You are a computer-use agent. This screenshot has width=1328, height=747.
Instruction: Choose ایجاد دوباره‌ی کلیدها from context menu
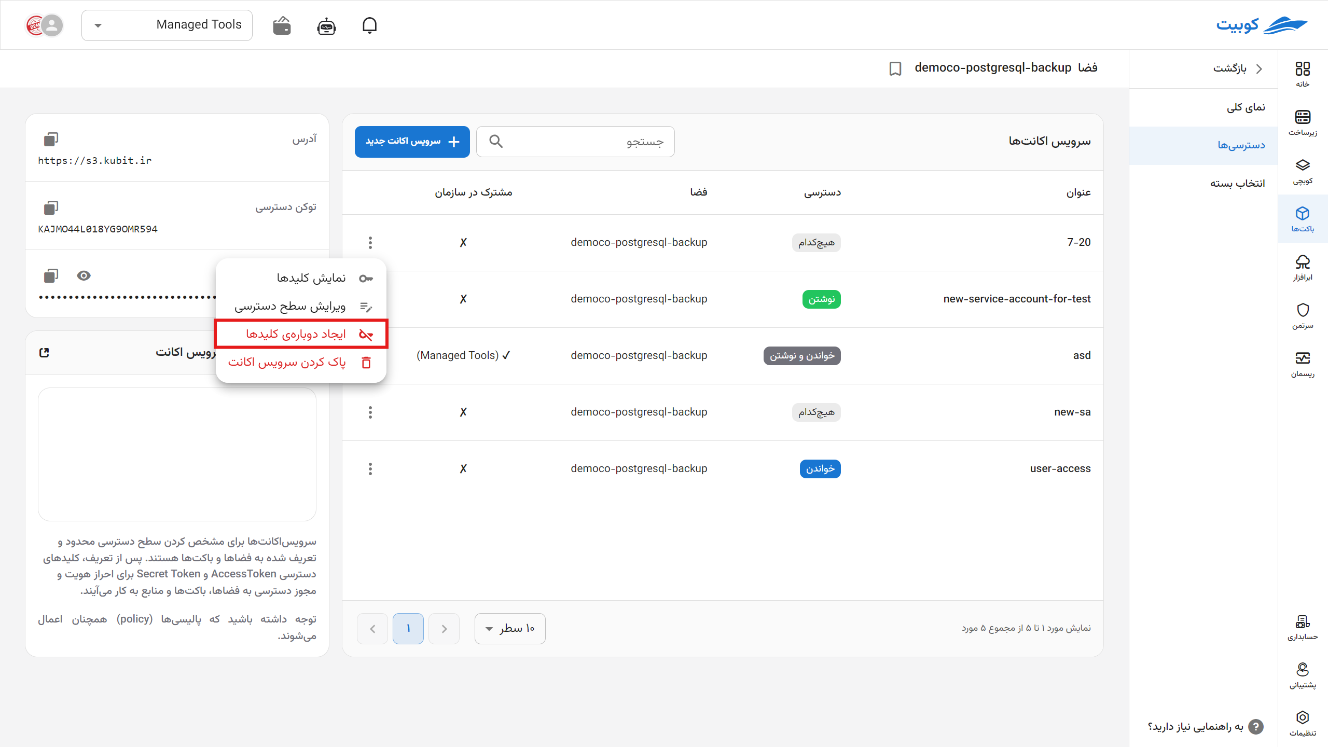[301, 334]
